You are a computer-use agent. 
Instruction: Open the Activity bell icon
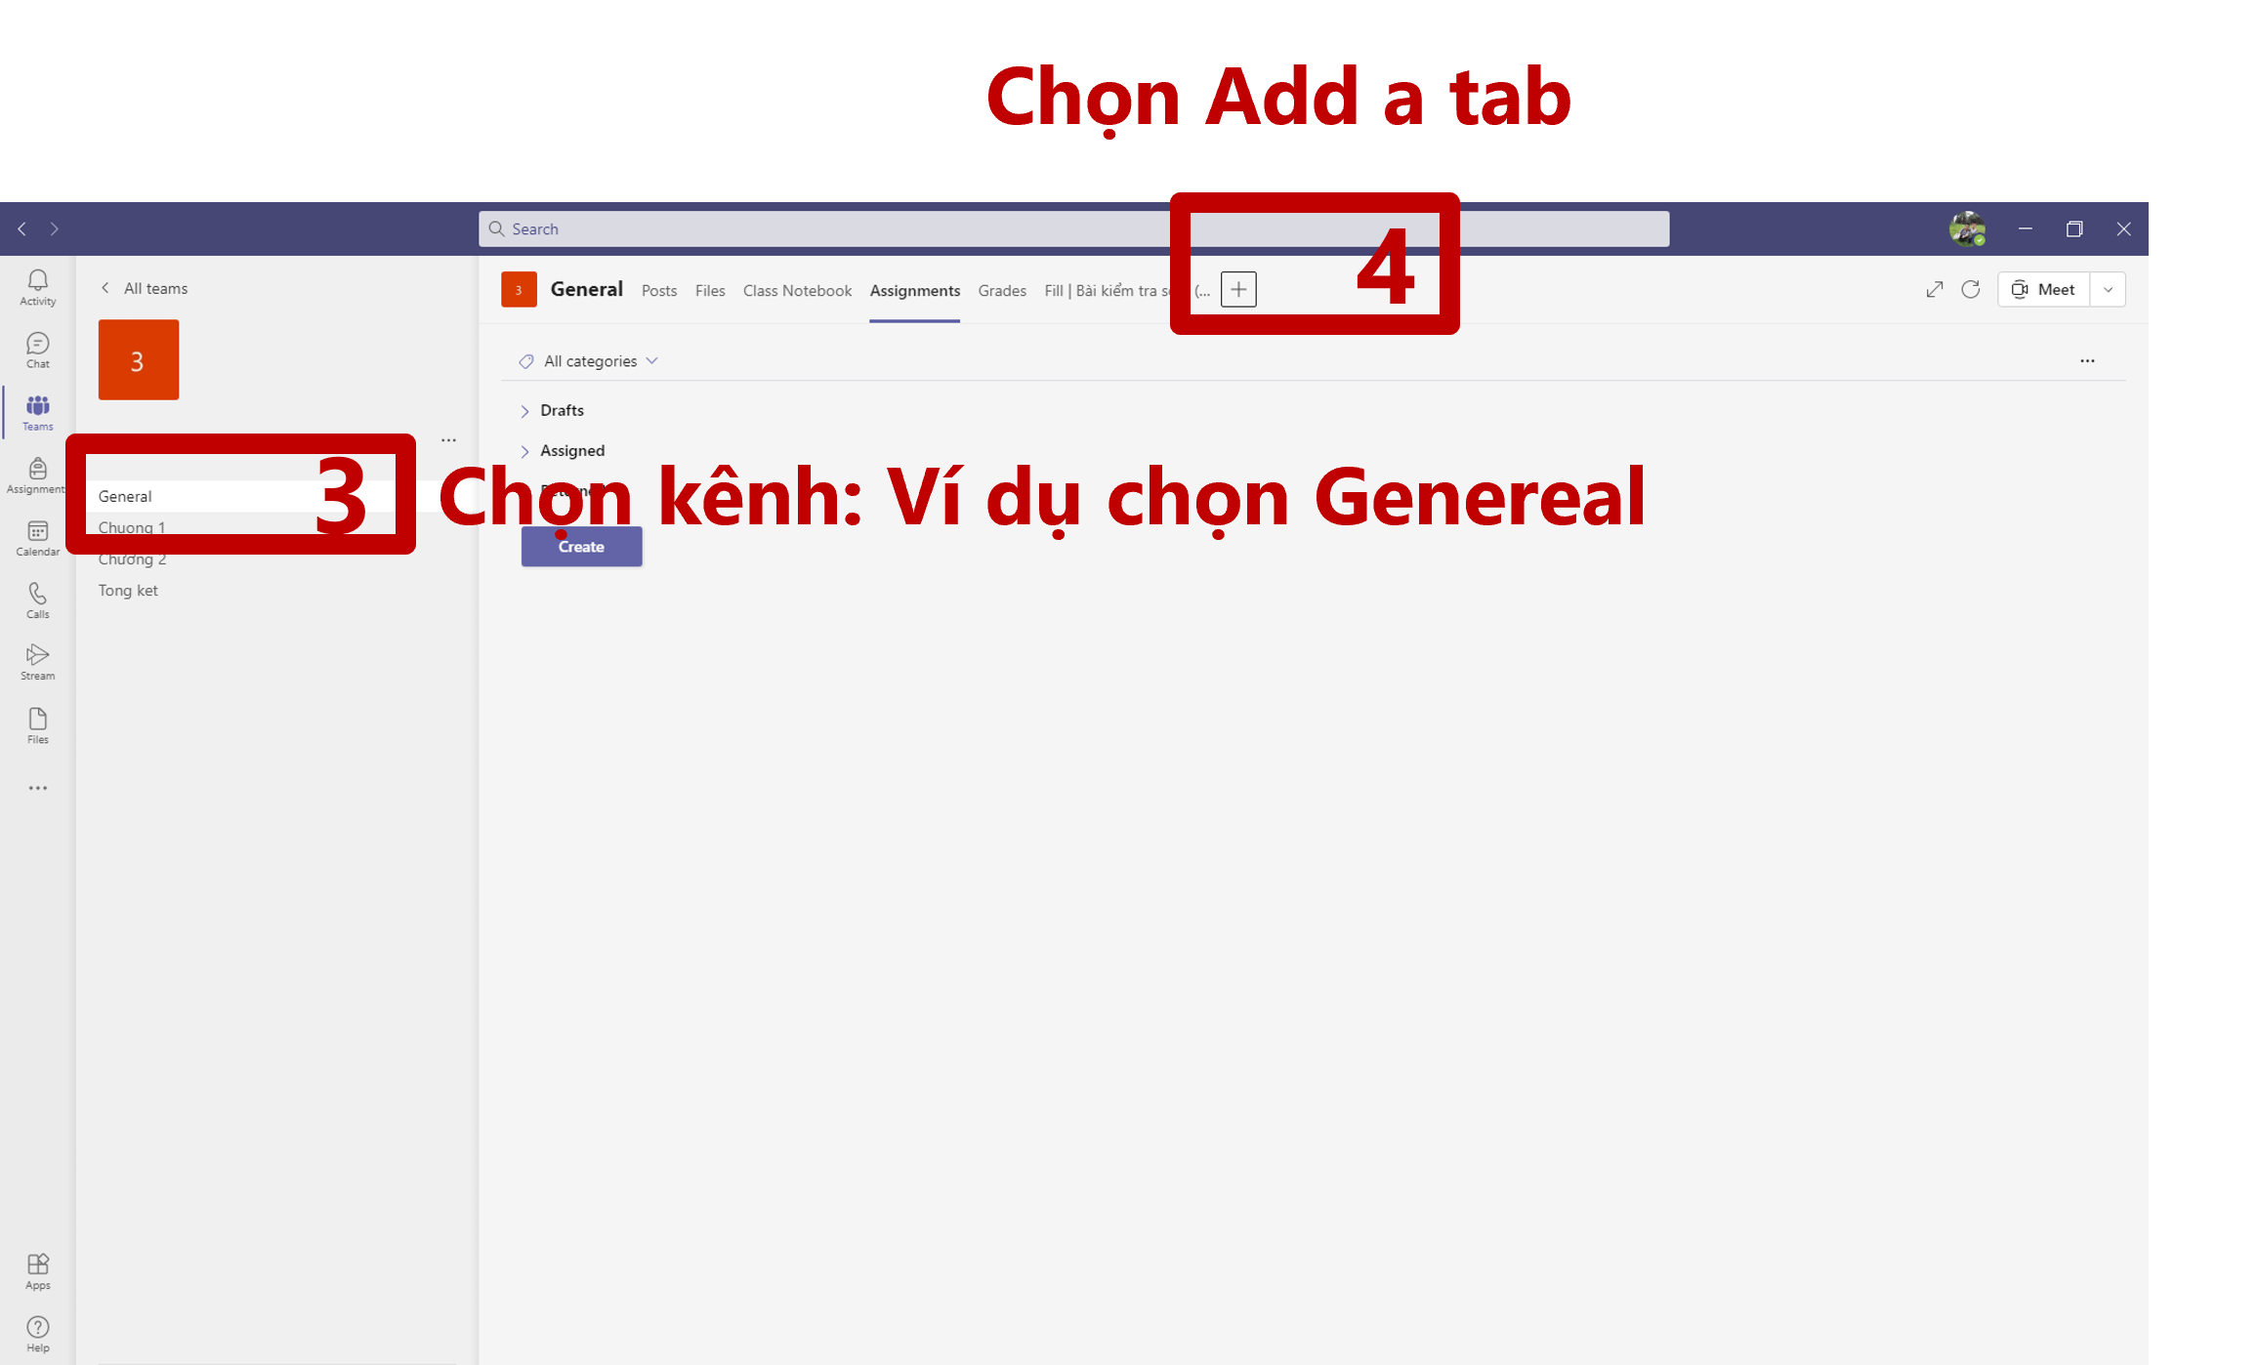coord(37,287)
